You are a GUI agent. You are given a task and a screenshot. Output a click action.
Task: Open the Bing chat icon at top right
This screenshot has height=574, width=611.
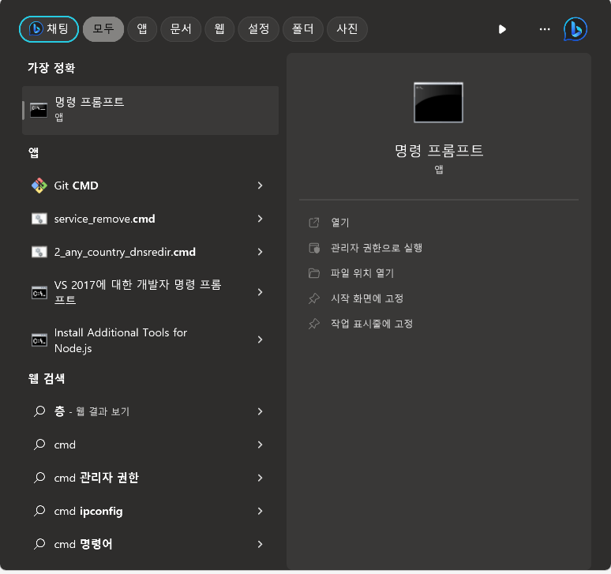pyautogui.click(x=575, y=29)
